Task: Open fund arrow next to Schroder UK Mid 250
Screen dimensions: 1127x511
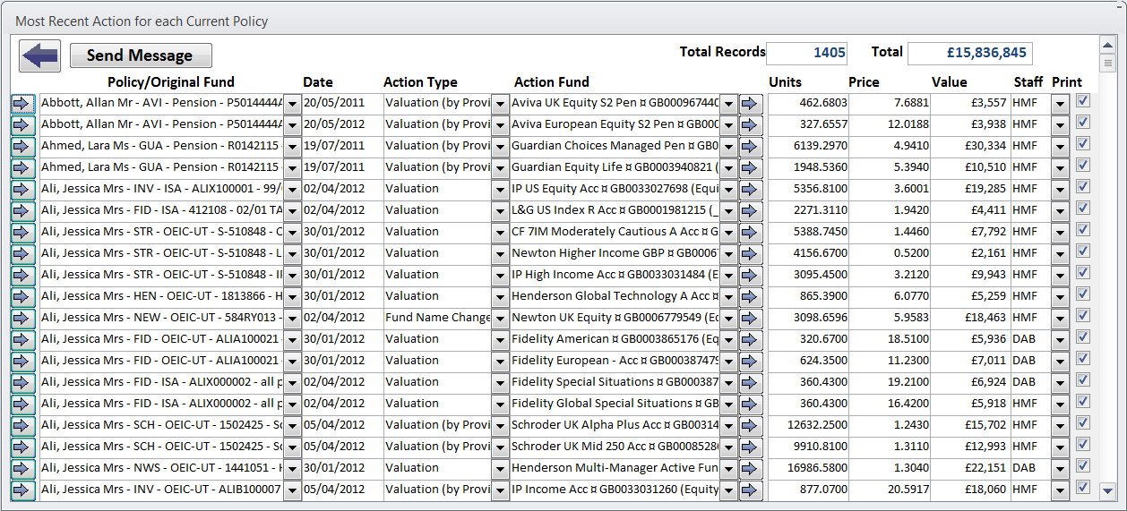Action: [750, 447]
